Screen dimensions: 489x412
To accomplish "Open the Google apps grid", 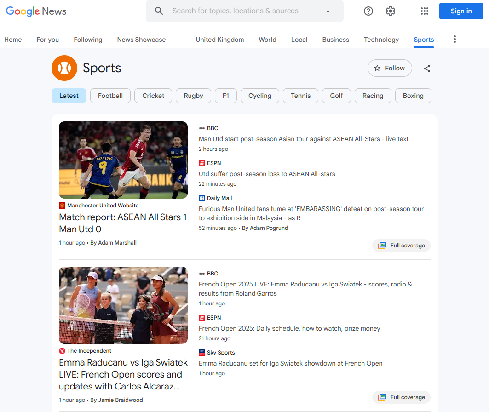I will tap(425, 11).
